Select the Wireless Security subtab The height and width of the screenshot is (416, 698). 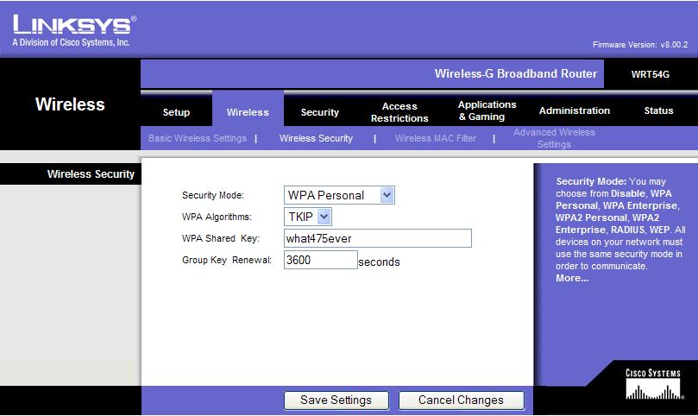pos(316,138)
